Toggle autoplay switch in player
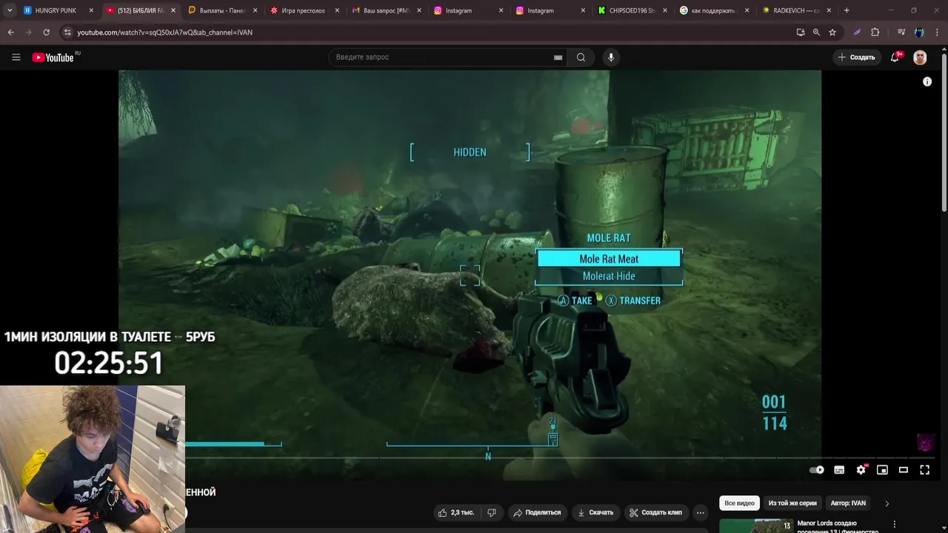The image size is (948, 533). tap(817, 469)
